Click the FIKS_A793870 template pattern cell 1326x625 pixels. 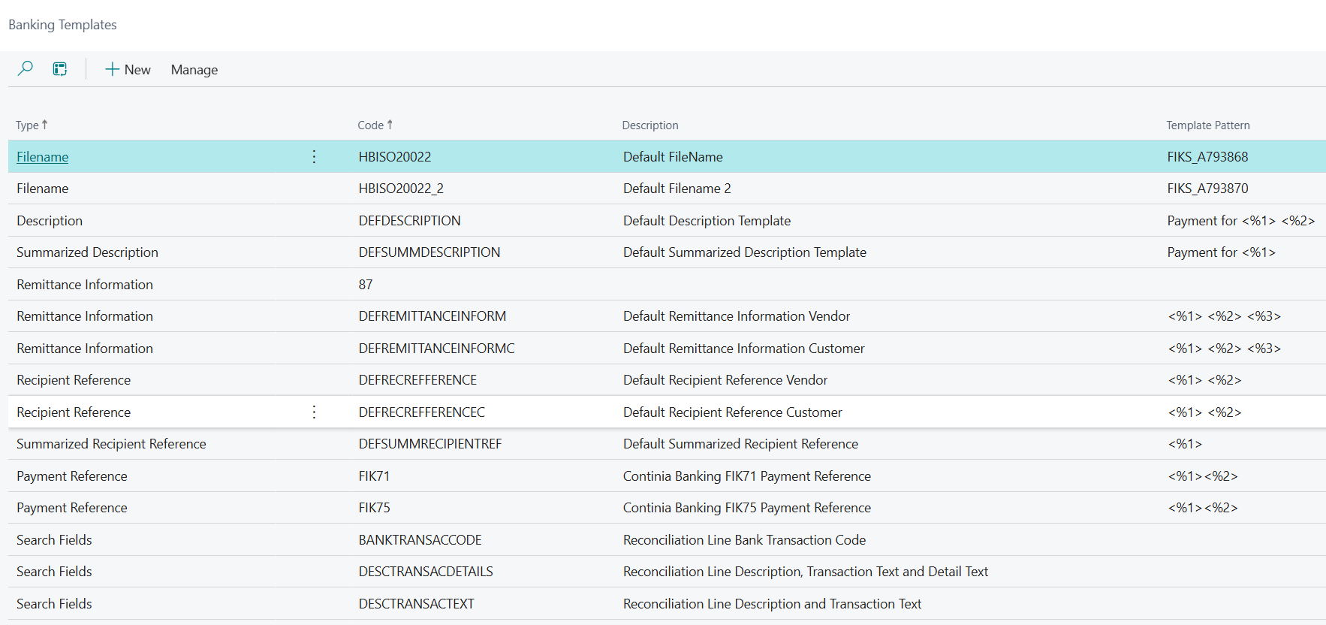point(1207,189)
